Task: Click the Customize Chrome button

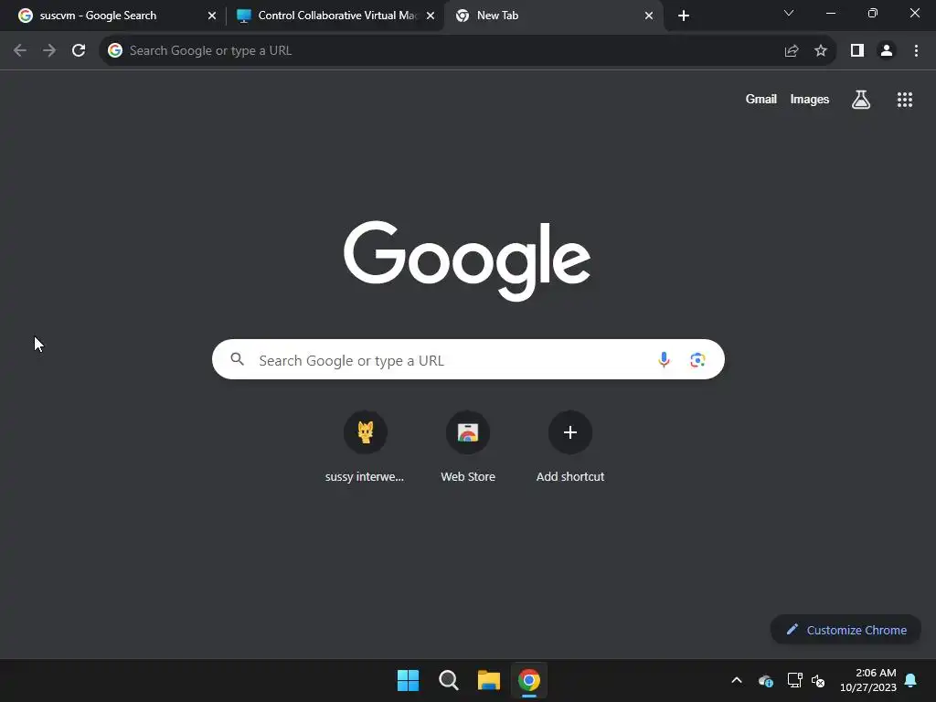Action: [x=846, y=630]
